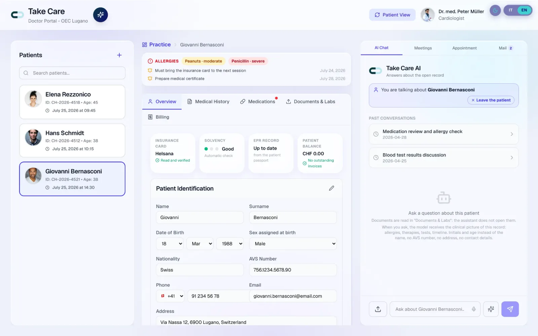Open Patient View

[x=392, y=15]
